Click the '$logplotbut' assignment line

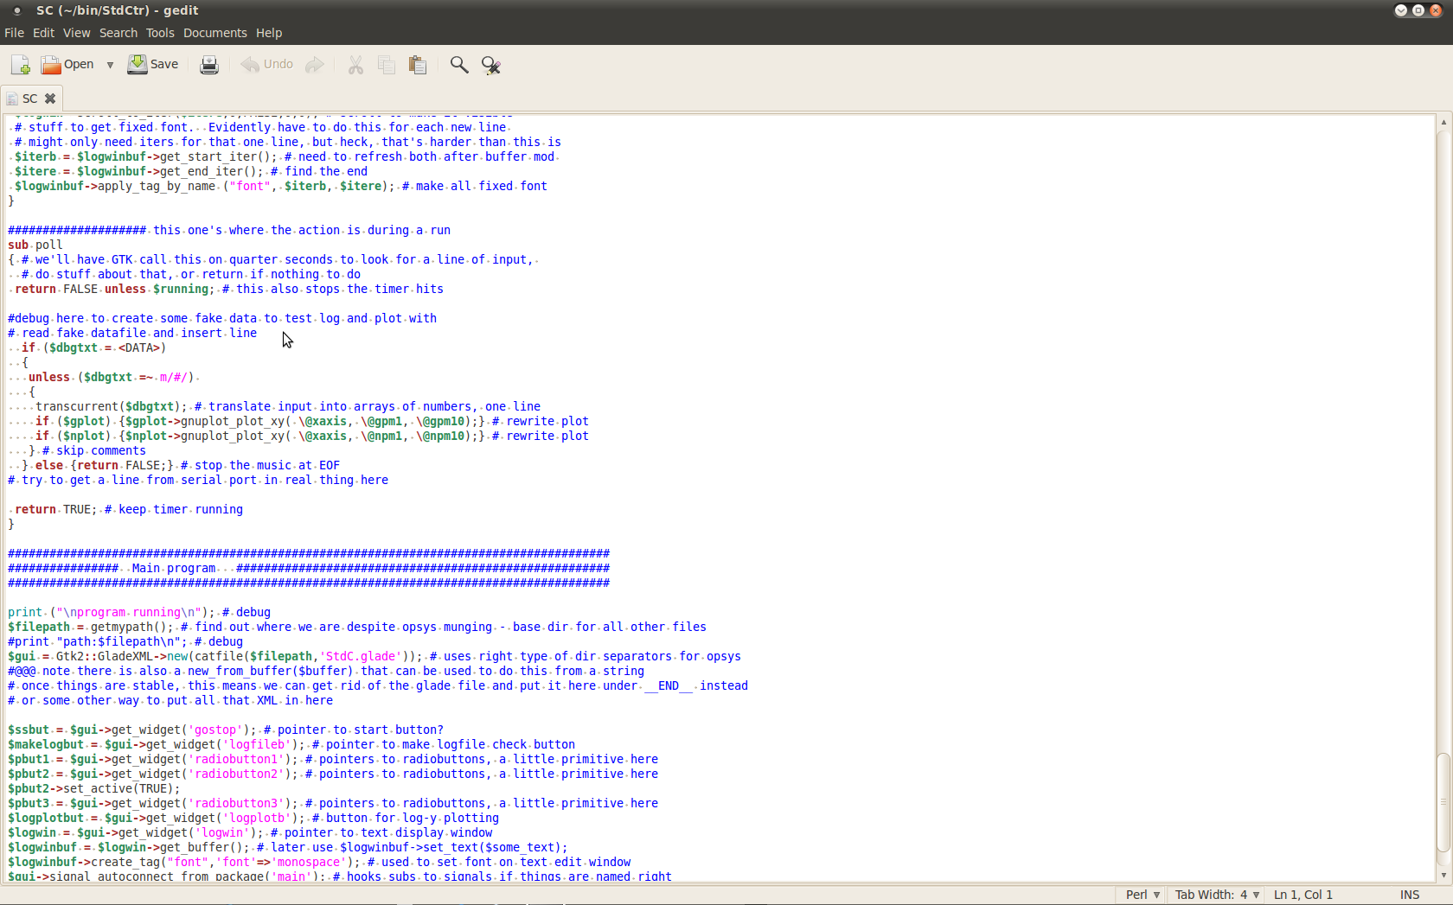pyautogui.click(x=253, y=818)
